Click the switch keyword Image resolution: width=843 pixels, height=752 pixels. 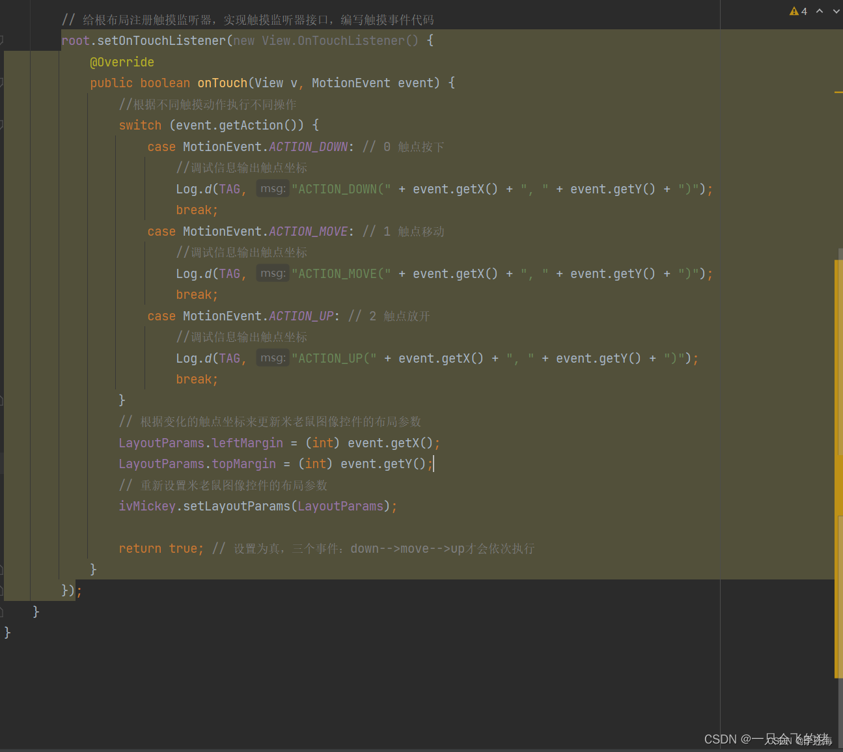(x=140, y=126)
